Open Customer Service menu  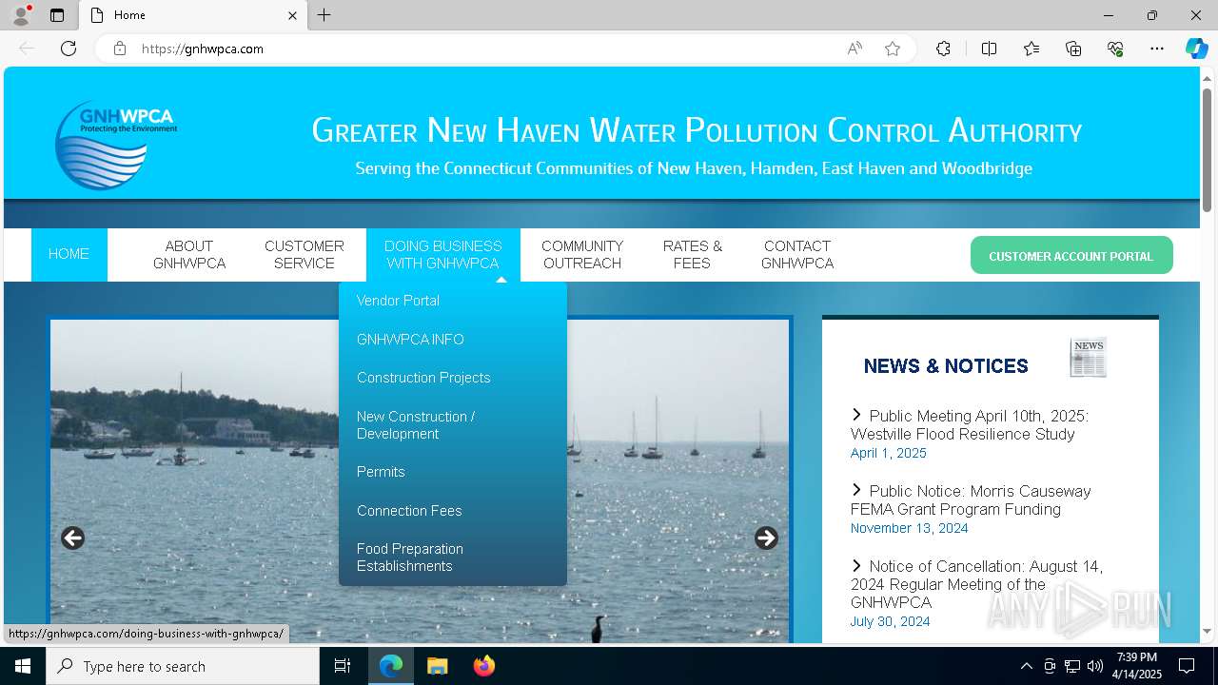pos(304,255)
